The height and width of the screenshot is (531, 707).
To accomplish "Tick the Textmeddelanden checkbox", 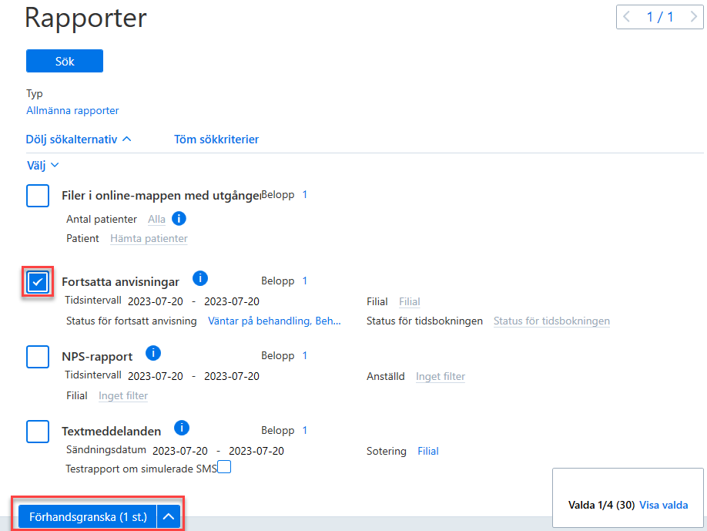I will (38, 432).
